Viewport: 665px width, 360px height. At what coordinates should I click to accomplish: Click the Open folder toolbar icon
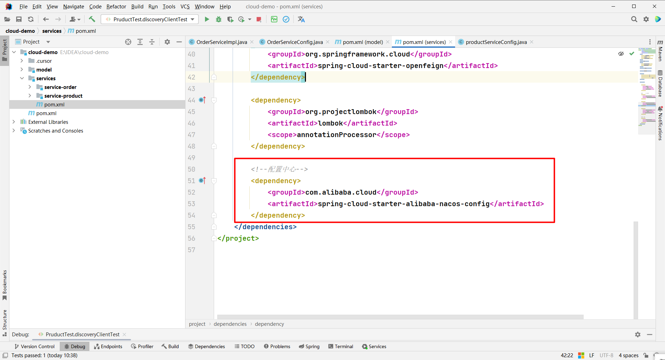click(x=7, y=20)
